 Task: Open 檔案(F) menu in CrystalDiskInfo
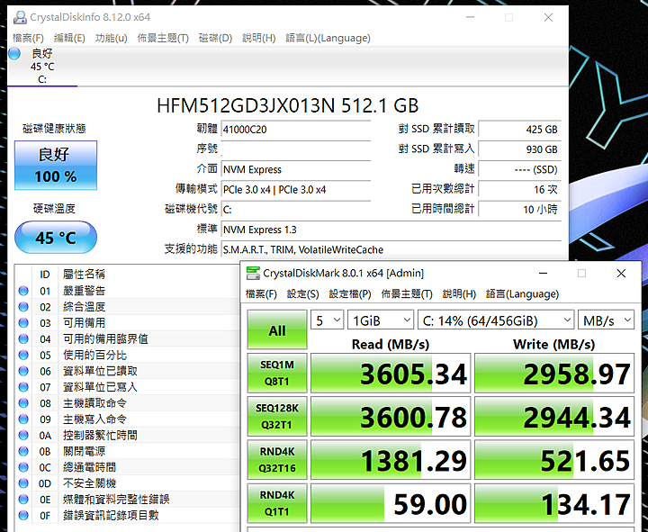(28, 38)
